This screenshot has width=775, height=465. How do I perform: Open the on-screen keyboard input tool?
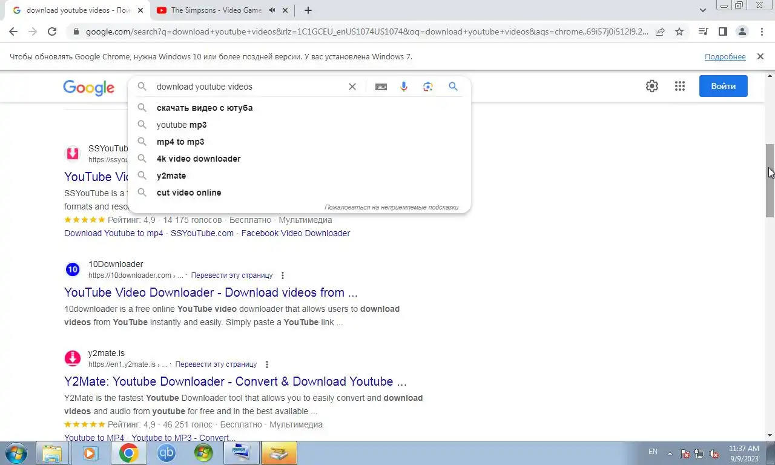[381, 87]
